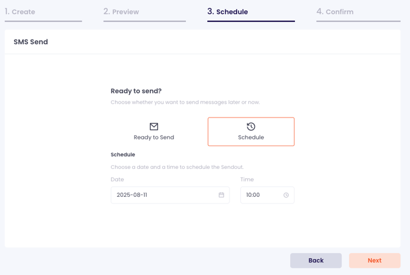This screenshot has height=275, width=410.
Task: Open the calendar icon in Date field
Action: (x=221, y=195)
